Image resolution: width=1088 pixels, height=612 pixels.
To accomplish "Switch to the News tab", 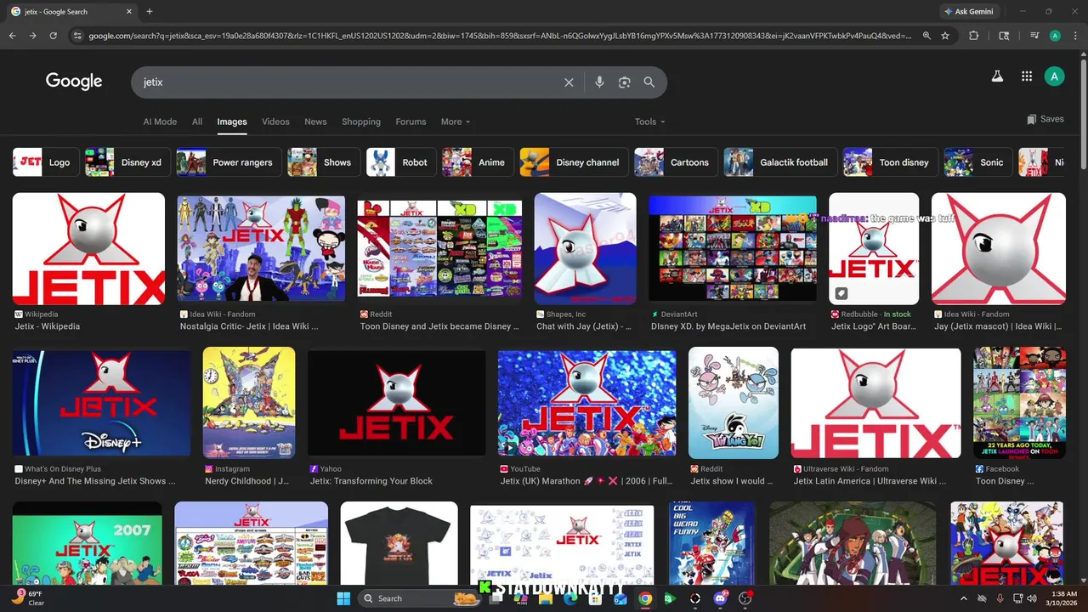I will point(315,122).
